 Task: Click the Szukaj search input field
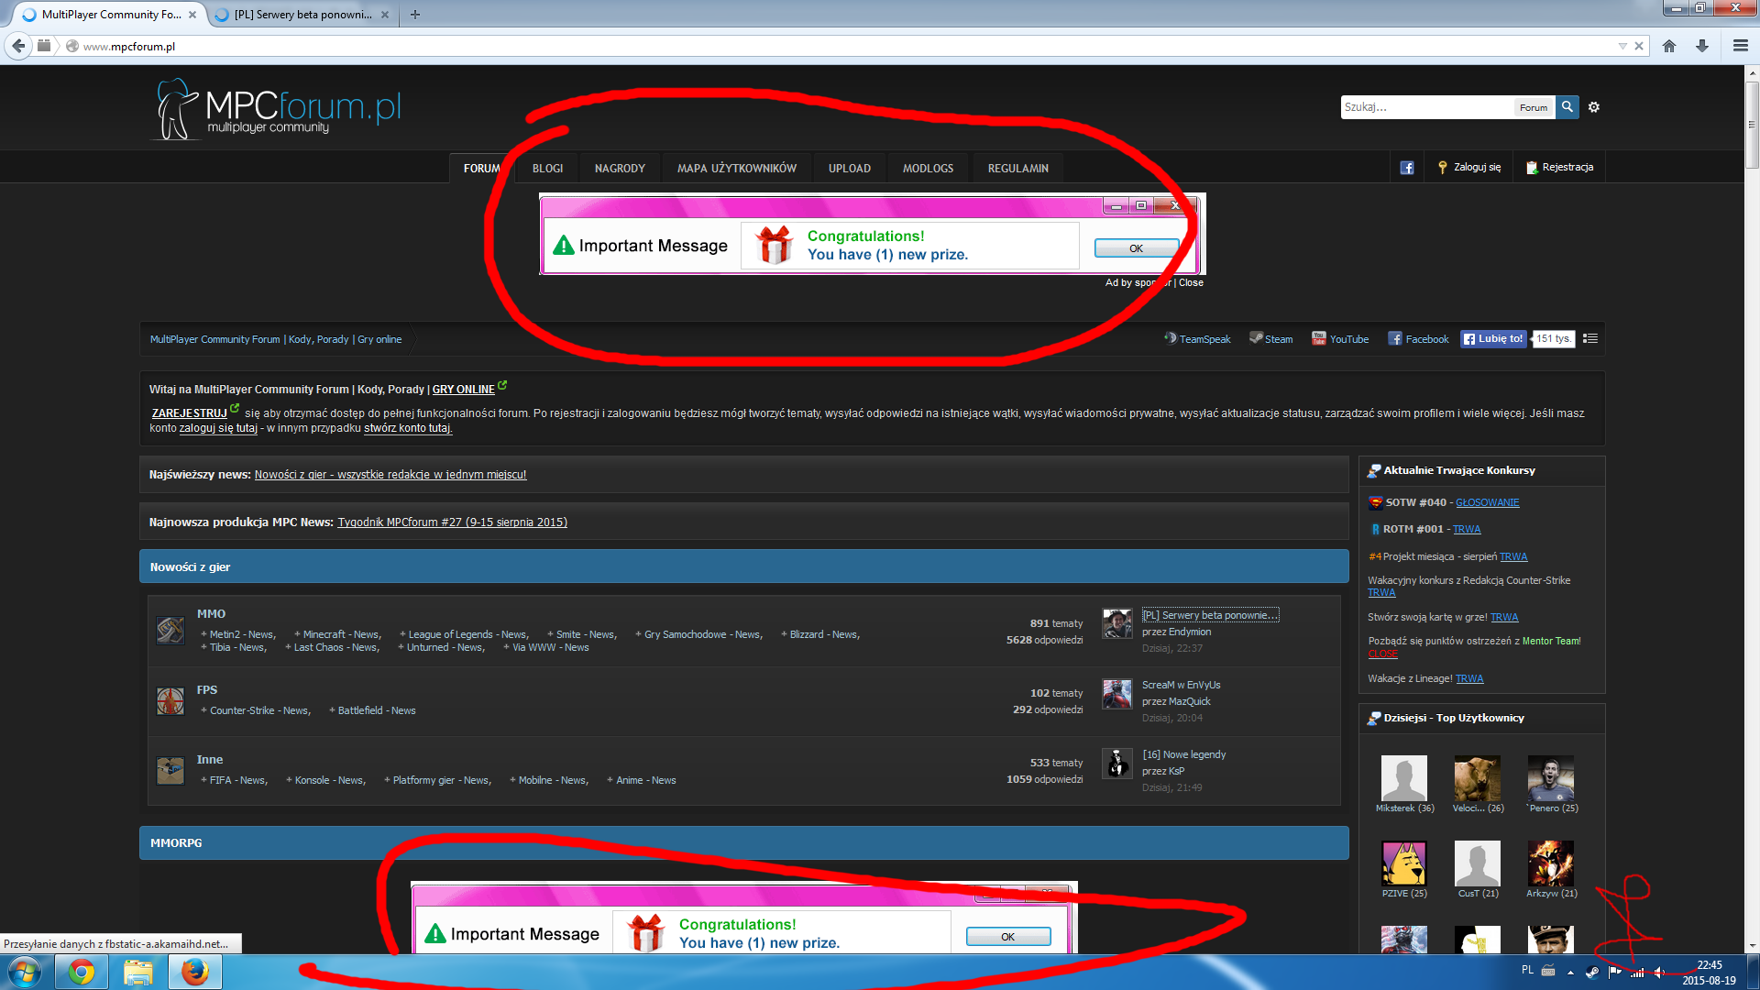[x=1426, y=107]
